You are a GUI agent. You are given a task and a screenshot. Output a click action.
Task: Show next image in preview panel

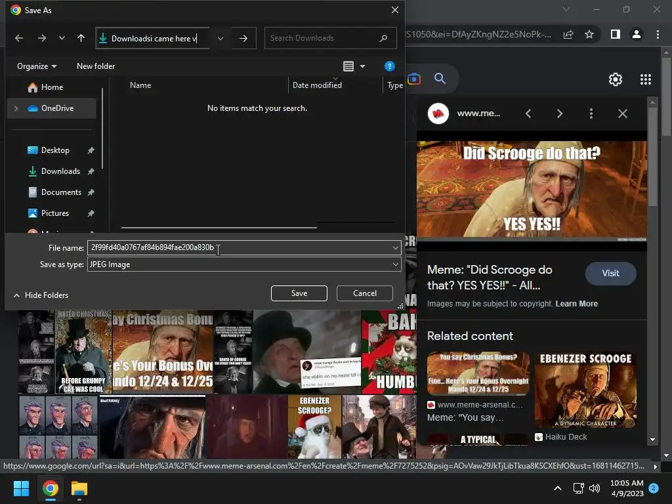tap(560, 114)
